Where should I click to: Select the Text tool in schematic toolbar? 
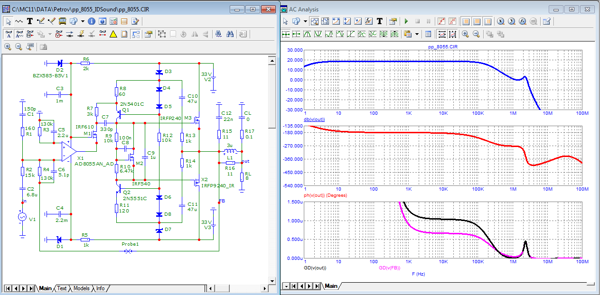30,21
